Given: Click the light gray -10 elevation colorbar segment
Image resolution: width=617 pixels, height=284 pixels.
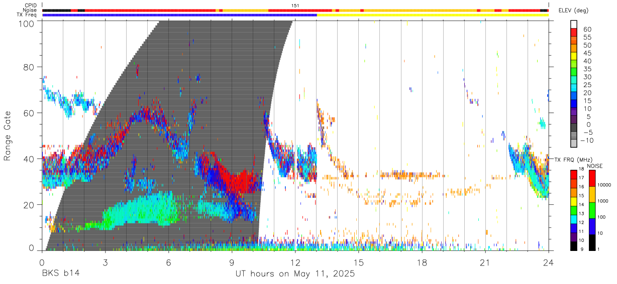Looking at the screenshot, I should 574,144.
